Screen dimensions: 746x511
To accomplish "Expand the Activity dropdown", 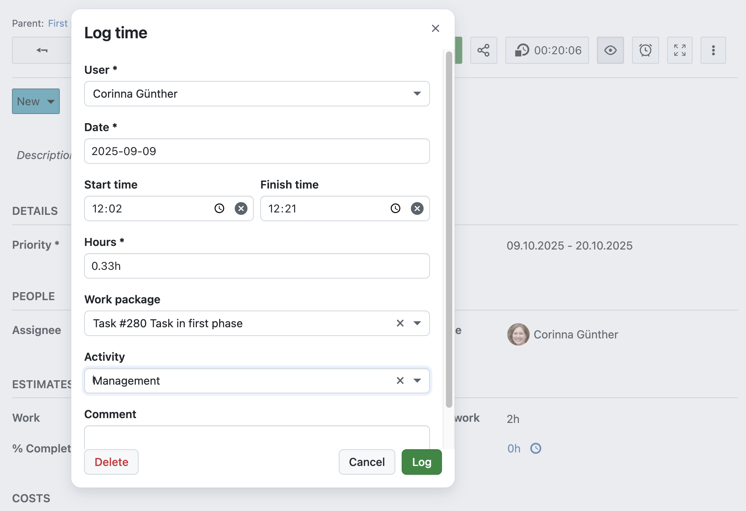I will pyautogui.click(x=417, y=381).
